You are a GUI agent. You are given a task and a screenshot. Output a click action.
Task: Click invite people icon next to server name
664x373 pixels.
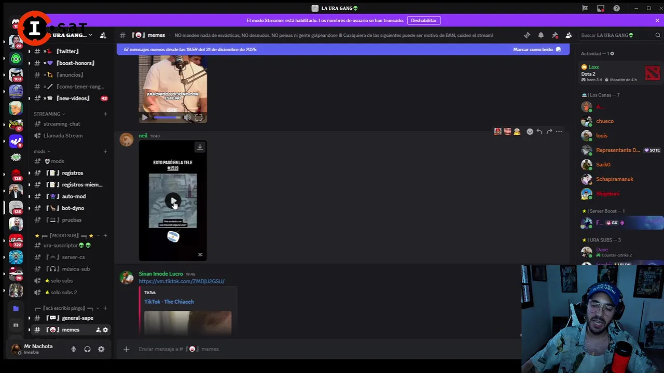103,35
